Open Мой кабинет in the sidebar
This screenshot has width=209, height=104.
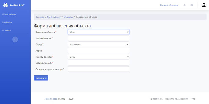(x=10, y=14)
